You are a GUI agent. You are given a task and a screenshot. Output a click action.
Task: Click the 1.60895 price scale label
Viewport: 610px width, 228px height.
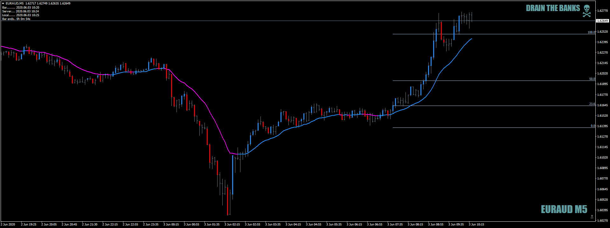(x=602, y=168)
